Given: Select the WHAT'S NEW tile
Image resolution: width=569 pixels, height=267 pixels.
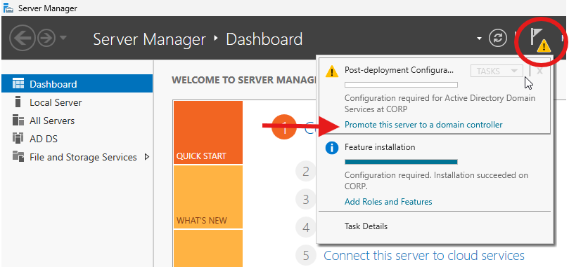Looking at the screenshot, I should pyautogui.click(x=208, y=197).
